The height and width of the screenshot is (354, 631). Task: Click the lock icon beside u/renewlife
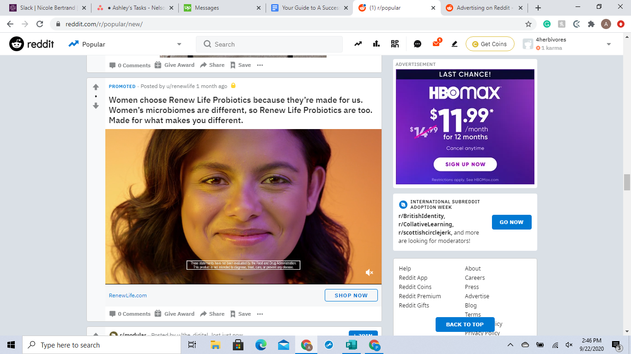tap(233, 86)
